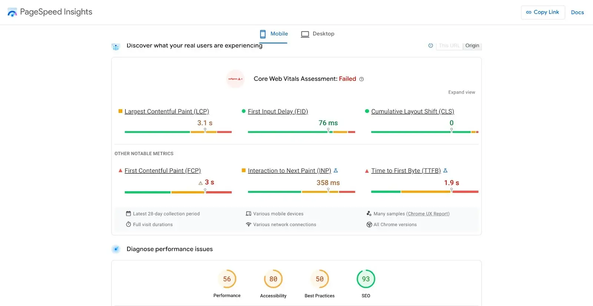Select the Origin toggle option
Screen dimensions: 593x306
click(472, 46)
